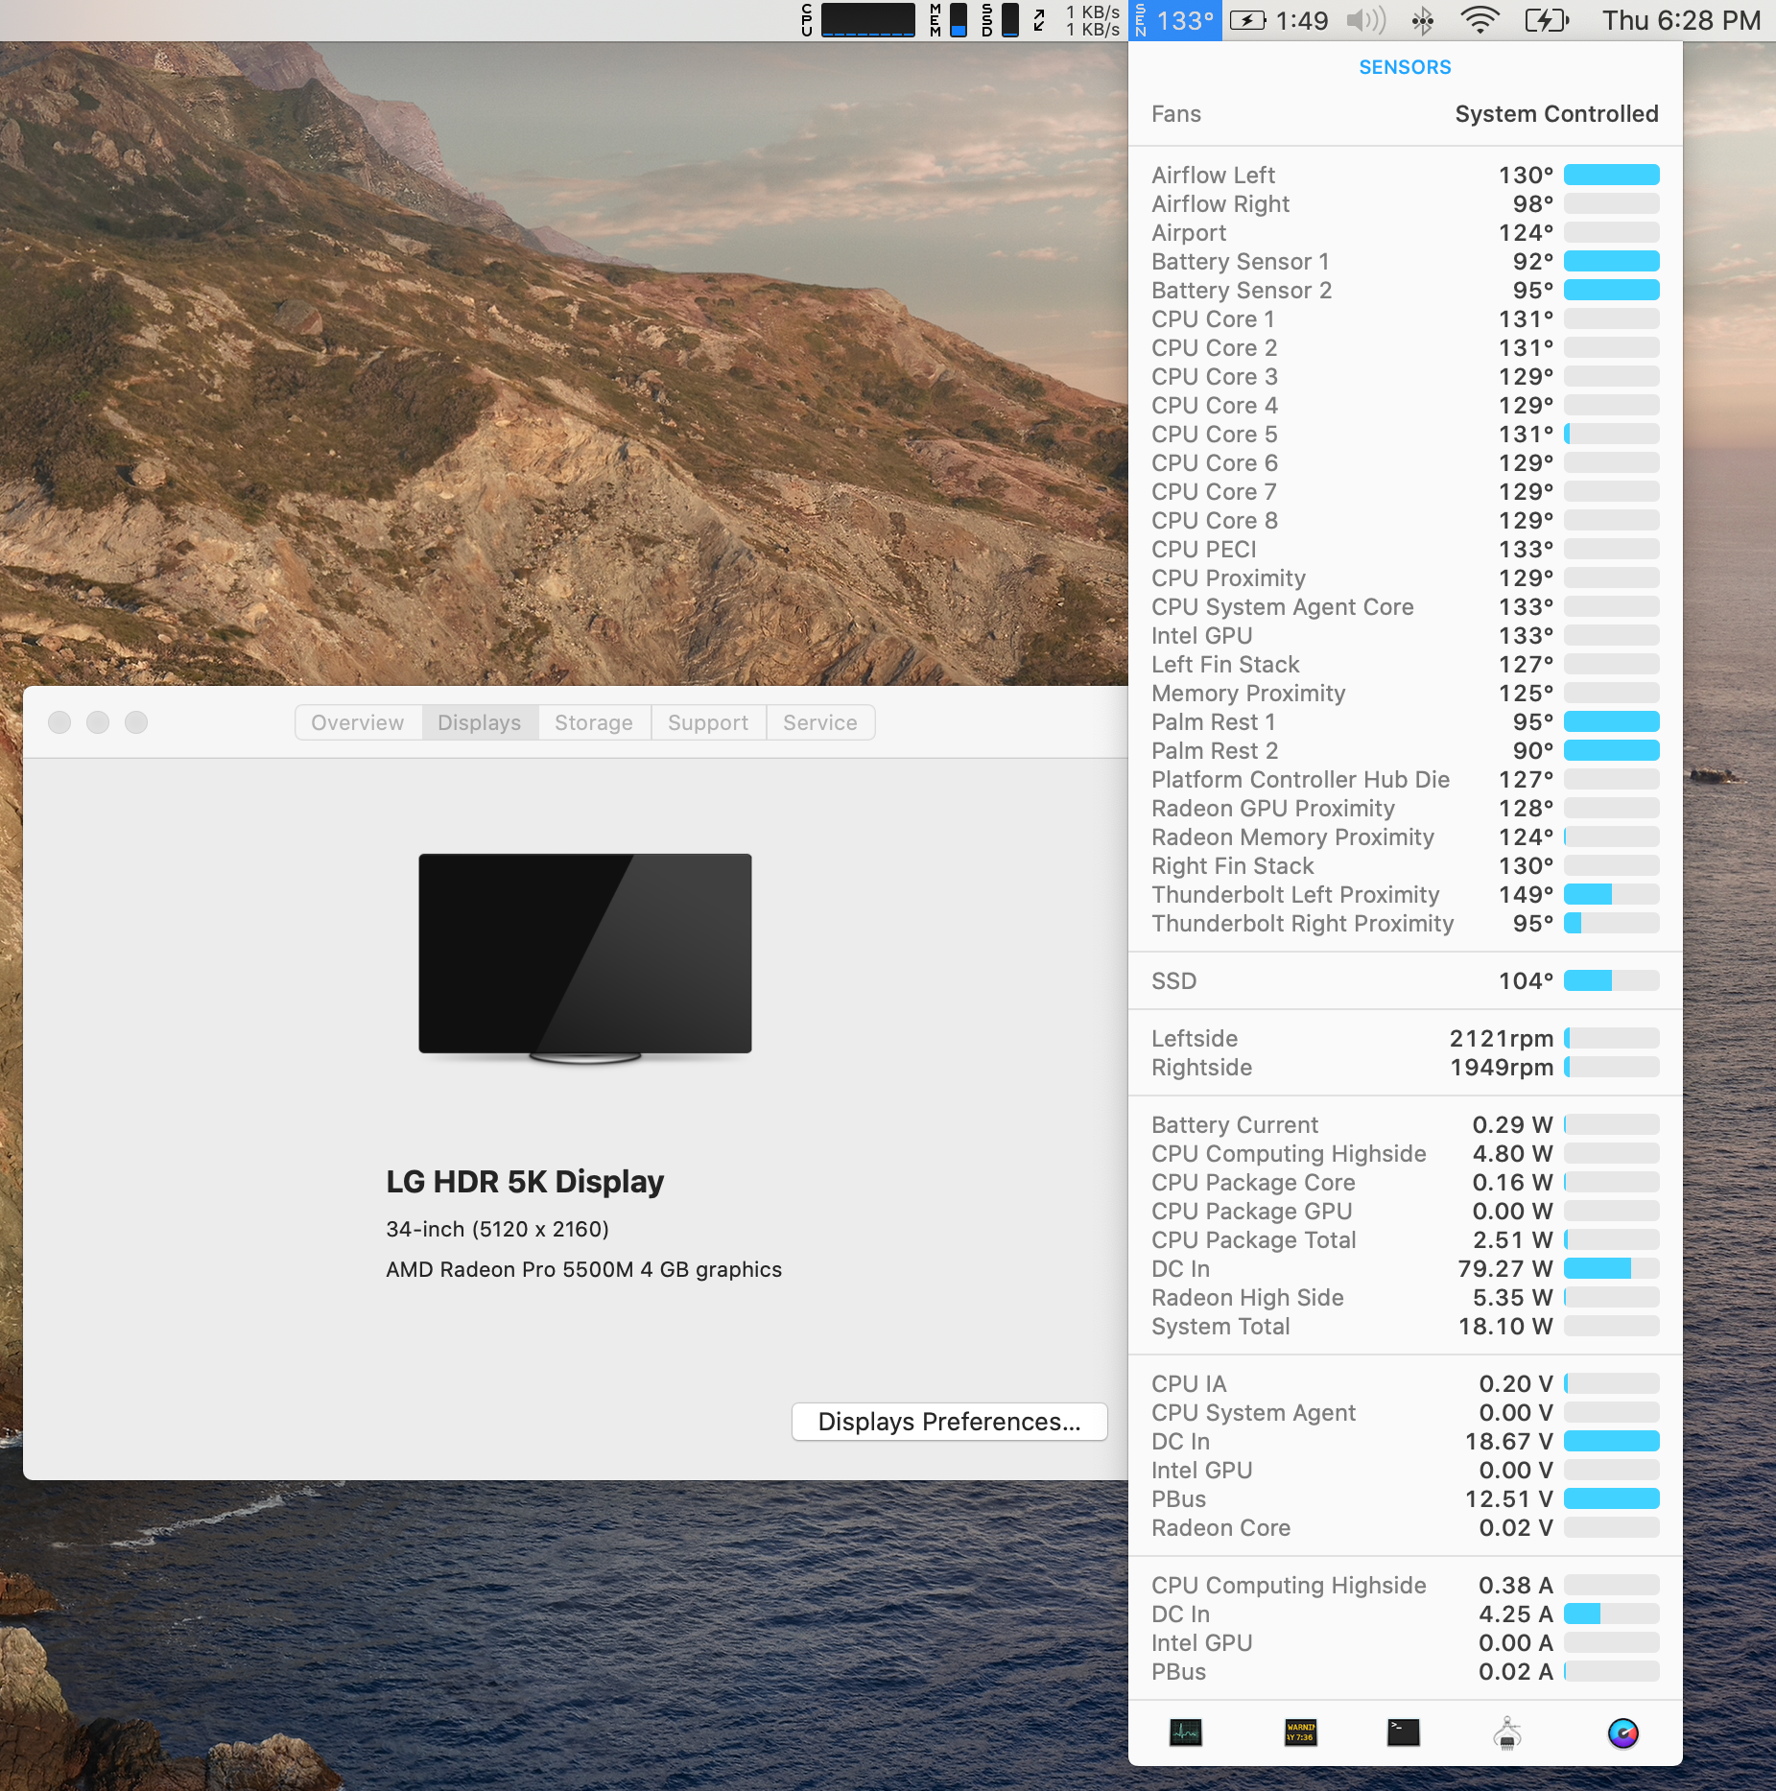The width and height of the screenshot is (1776, 1791).
Task: Open the SSD disk meter in menu bar
Action: click(x=1000, y=20)
